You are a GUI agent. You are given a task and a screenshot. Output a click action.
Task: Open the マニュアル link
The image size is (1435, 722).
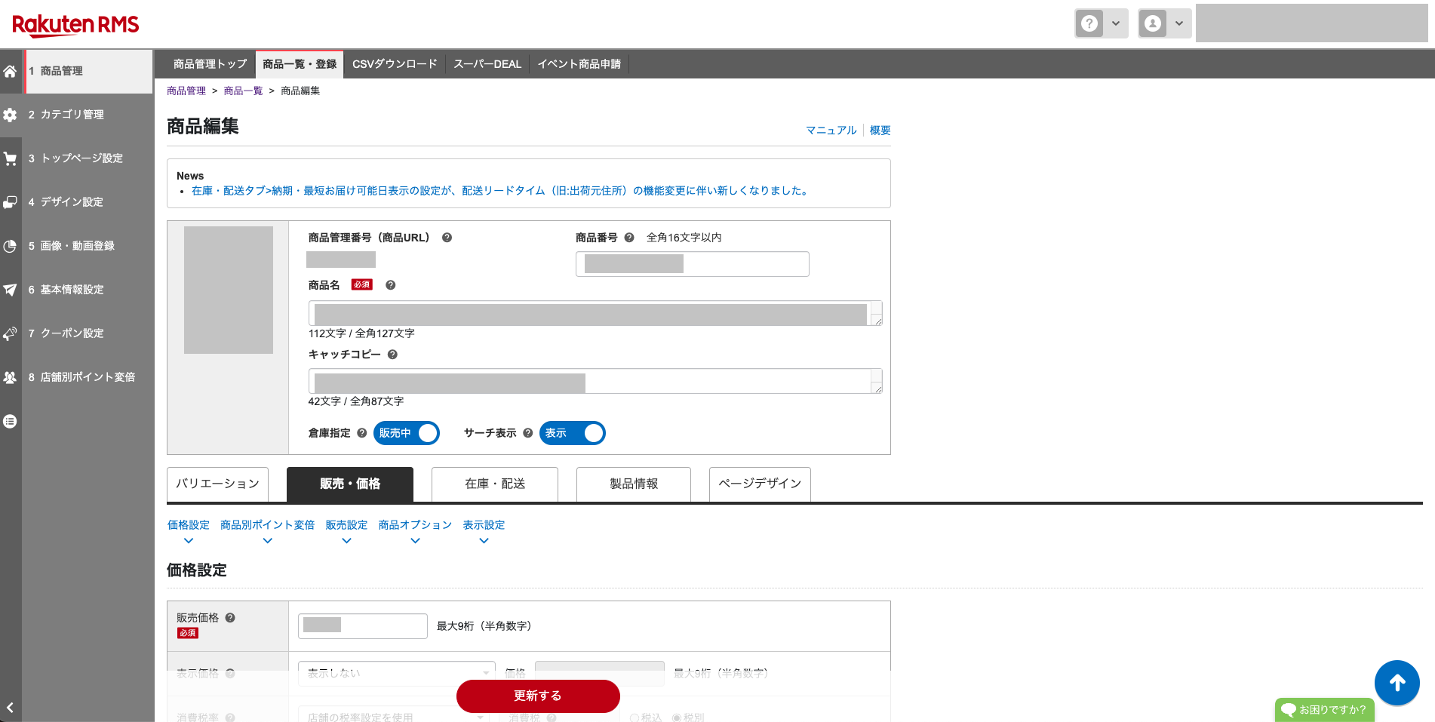[x=830, y=130]
